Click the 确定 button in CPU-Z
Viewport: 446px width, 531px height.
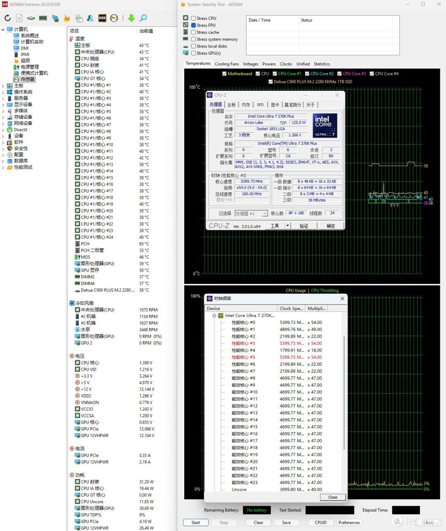pyautogui.click(x=331, y=226)
